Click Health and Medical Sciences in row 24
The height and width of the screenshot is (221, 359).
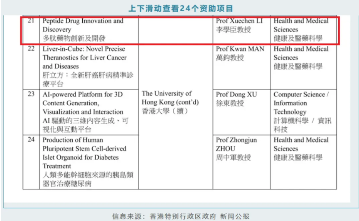(x=301, y=144)
